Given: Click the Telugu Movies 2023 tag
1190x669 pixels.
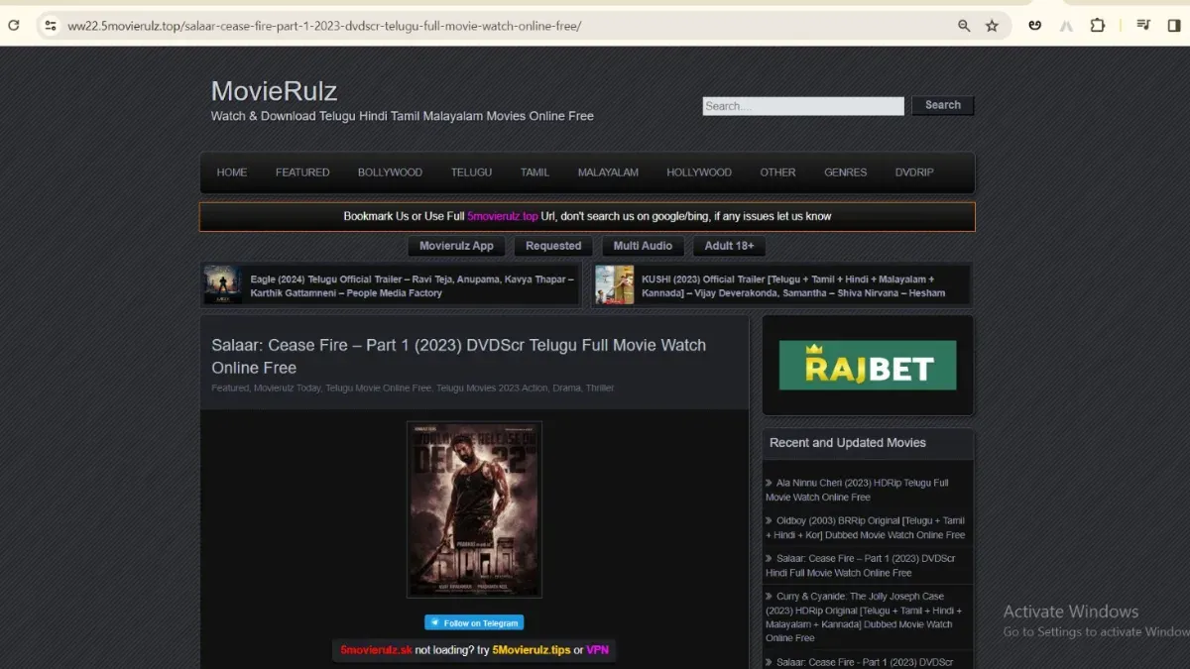Looking at the screenshot, I should point(476,389).
